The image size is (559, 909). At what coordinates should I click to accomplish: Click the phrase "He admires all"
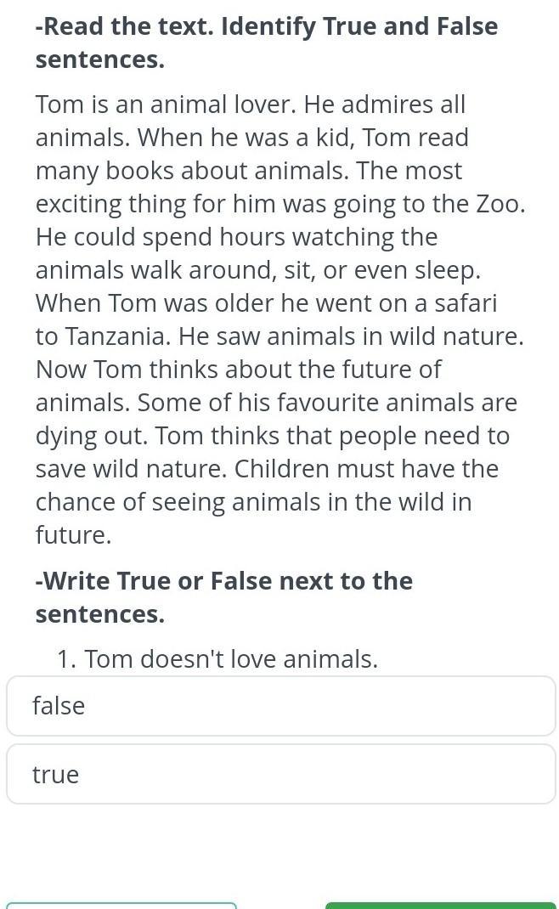pyautogui.click(x=385, y=104)
